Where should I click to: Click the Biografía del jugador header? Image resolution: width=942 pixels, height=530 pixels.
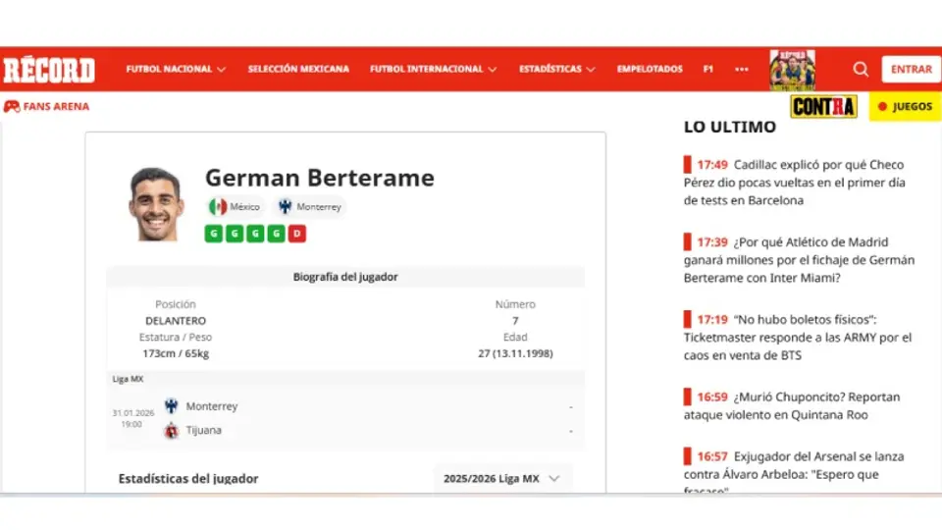point(345,277)
